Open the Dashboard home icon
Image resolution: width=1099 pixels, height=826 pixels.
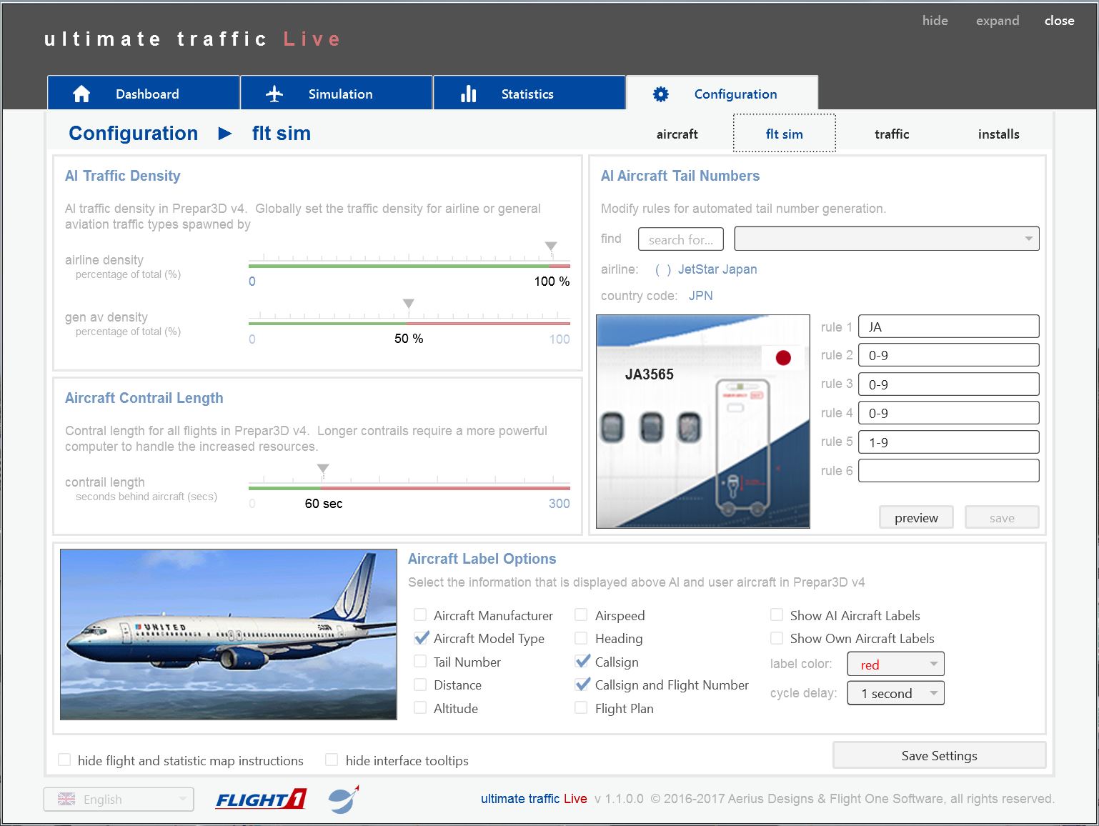(81, 93)
